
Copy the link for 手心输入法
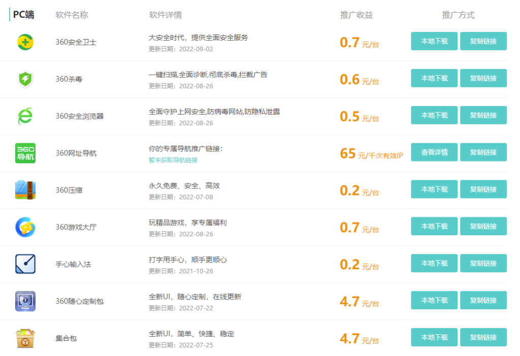click(x=483, y=263)
